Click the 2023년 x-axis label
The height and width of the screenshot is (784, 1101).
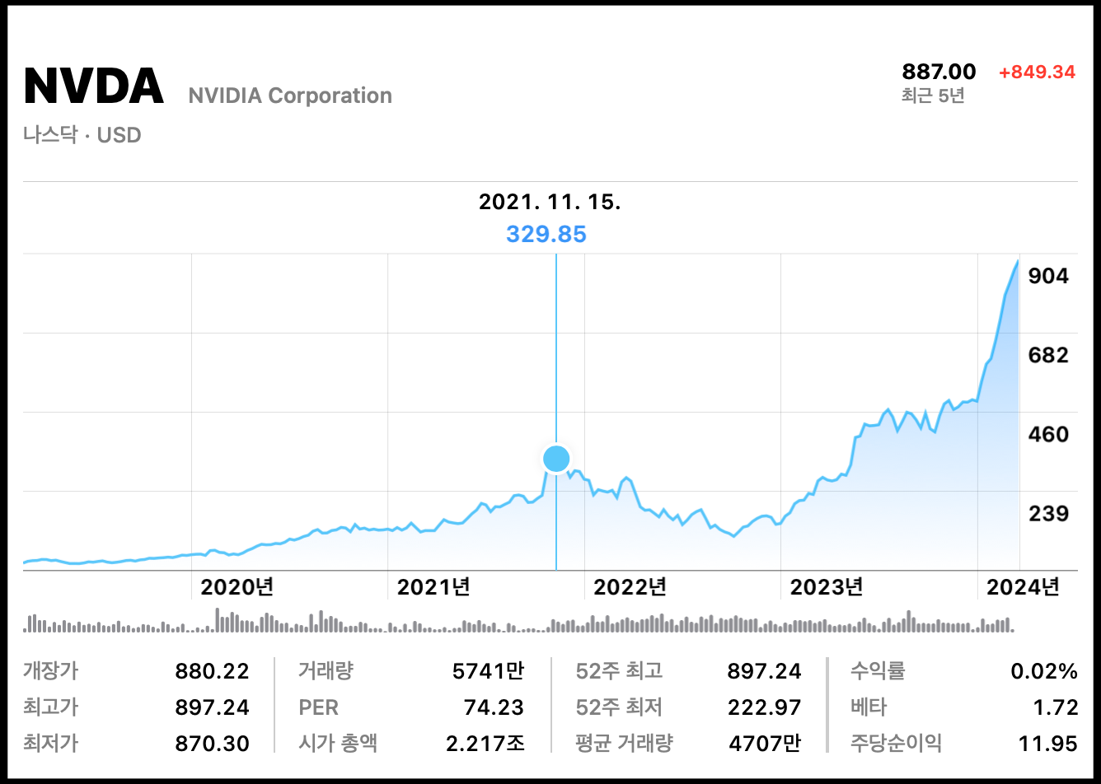coord(827,587)
